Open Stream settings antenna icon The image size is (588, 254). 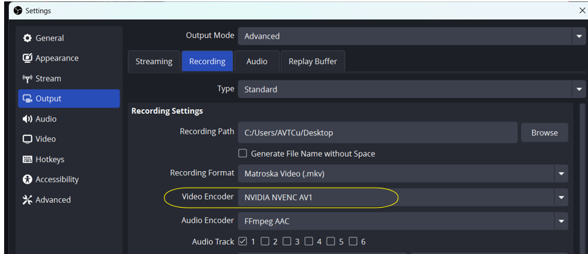[x=27, y=79]
